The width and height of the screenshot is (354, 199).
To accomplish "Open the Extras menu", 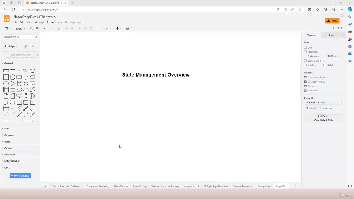I will (50, 22).
